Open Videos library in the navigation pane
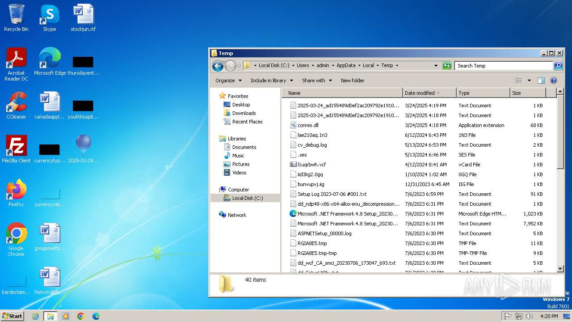 (x=239, y=173)
